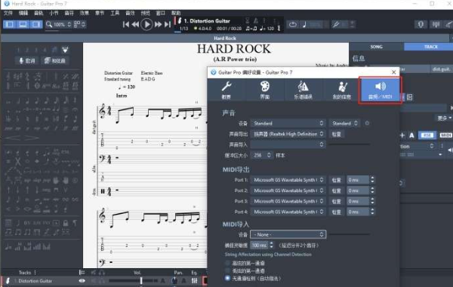Switch to Interface preferences tab with palette icon
The image size is (453, 287).
(265, 90)
